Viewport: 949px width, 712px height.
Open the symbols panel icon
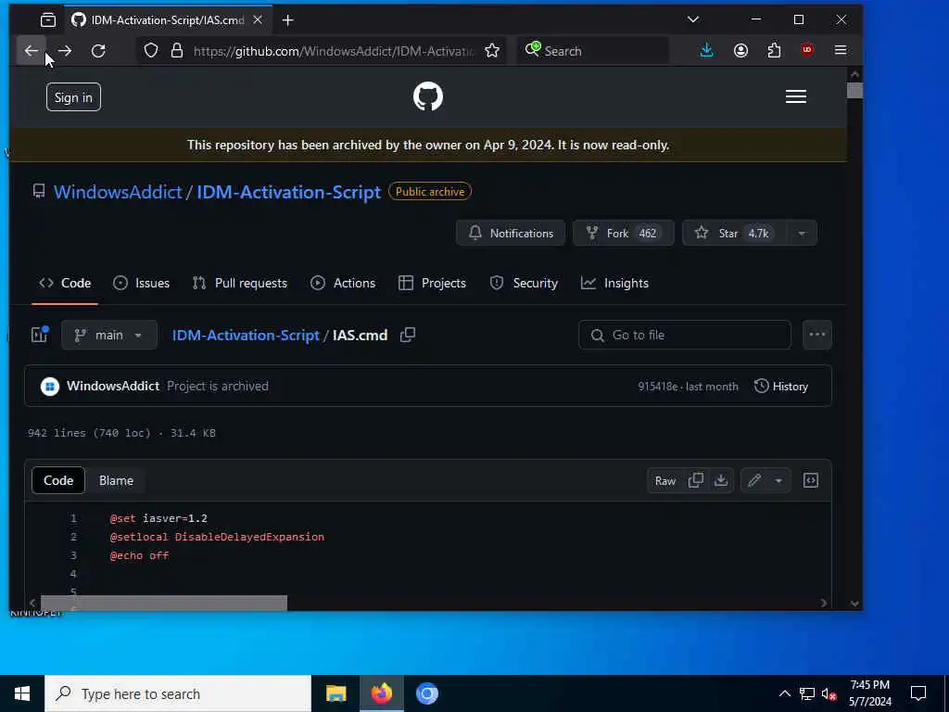tap(810, 481)
